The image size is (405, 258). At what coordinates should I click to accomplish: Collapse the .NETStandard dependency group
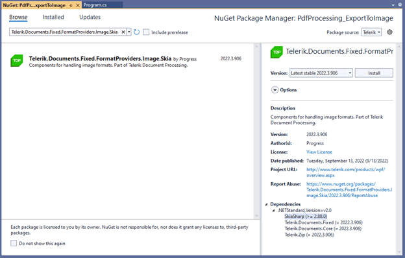coord(273,210)
